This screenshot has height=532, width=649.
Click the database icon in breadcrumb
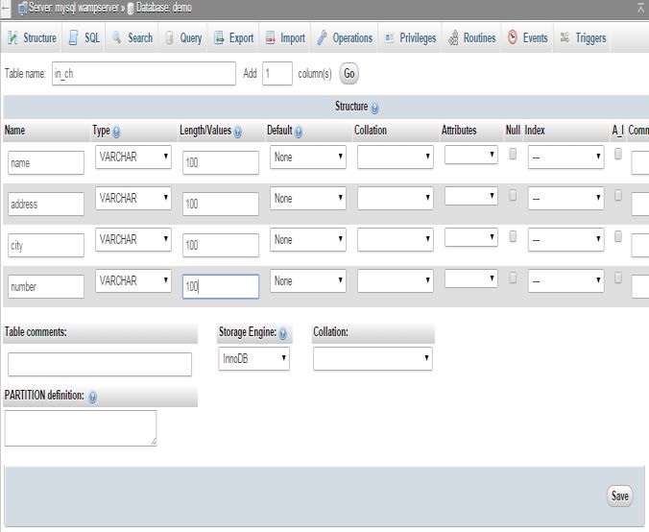[x=131, y=9]
